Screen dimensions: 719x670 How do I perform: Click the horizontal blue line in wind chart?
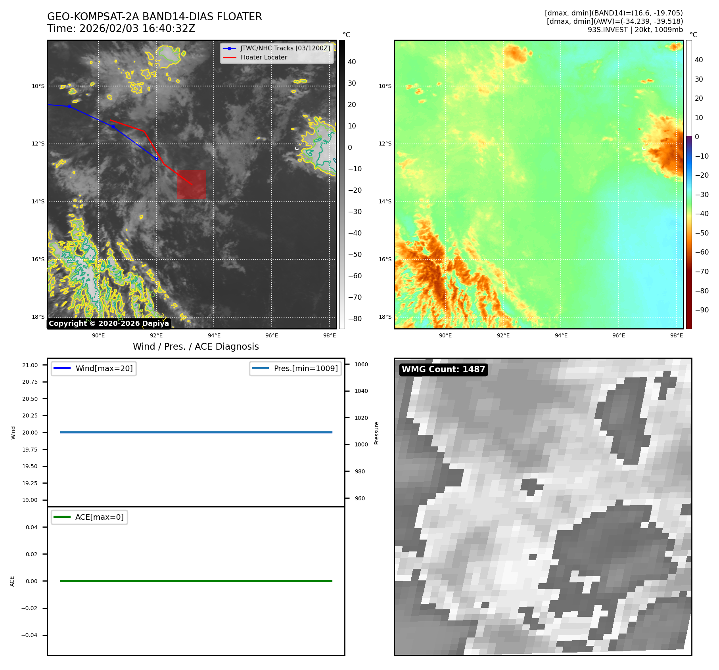(x=196, y=432)
